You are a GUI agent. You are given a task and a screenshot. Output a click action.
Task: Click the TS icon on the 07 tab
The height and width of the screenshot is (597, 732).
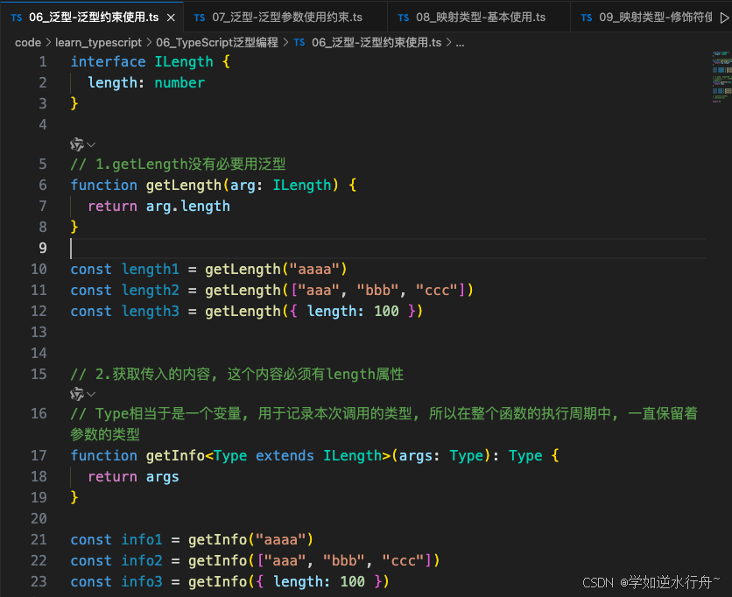pyautogui.click(x=200, y=18)
